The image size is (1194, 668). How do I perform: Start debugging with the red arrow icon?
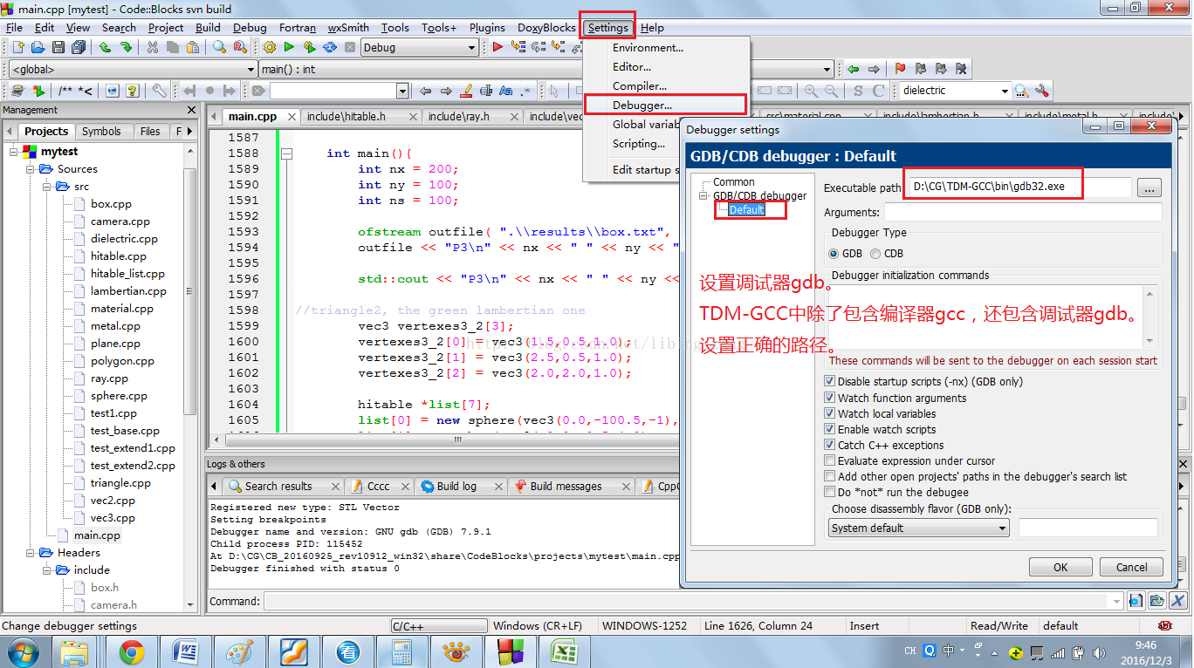pyautogui.click(x=497, y=47)
